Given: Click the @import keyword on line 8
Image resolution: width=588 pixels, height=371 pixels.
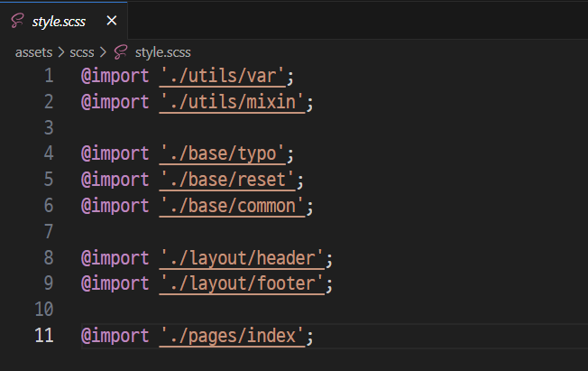Looking at the screenshot, I should [x=115, y=258].
